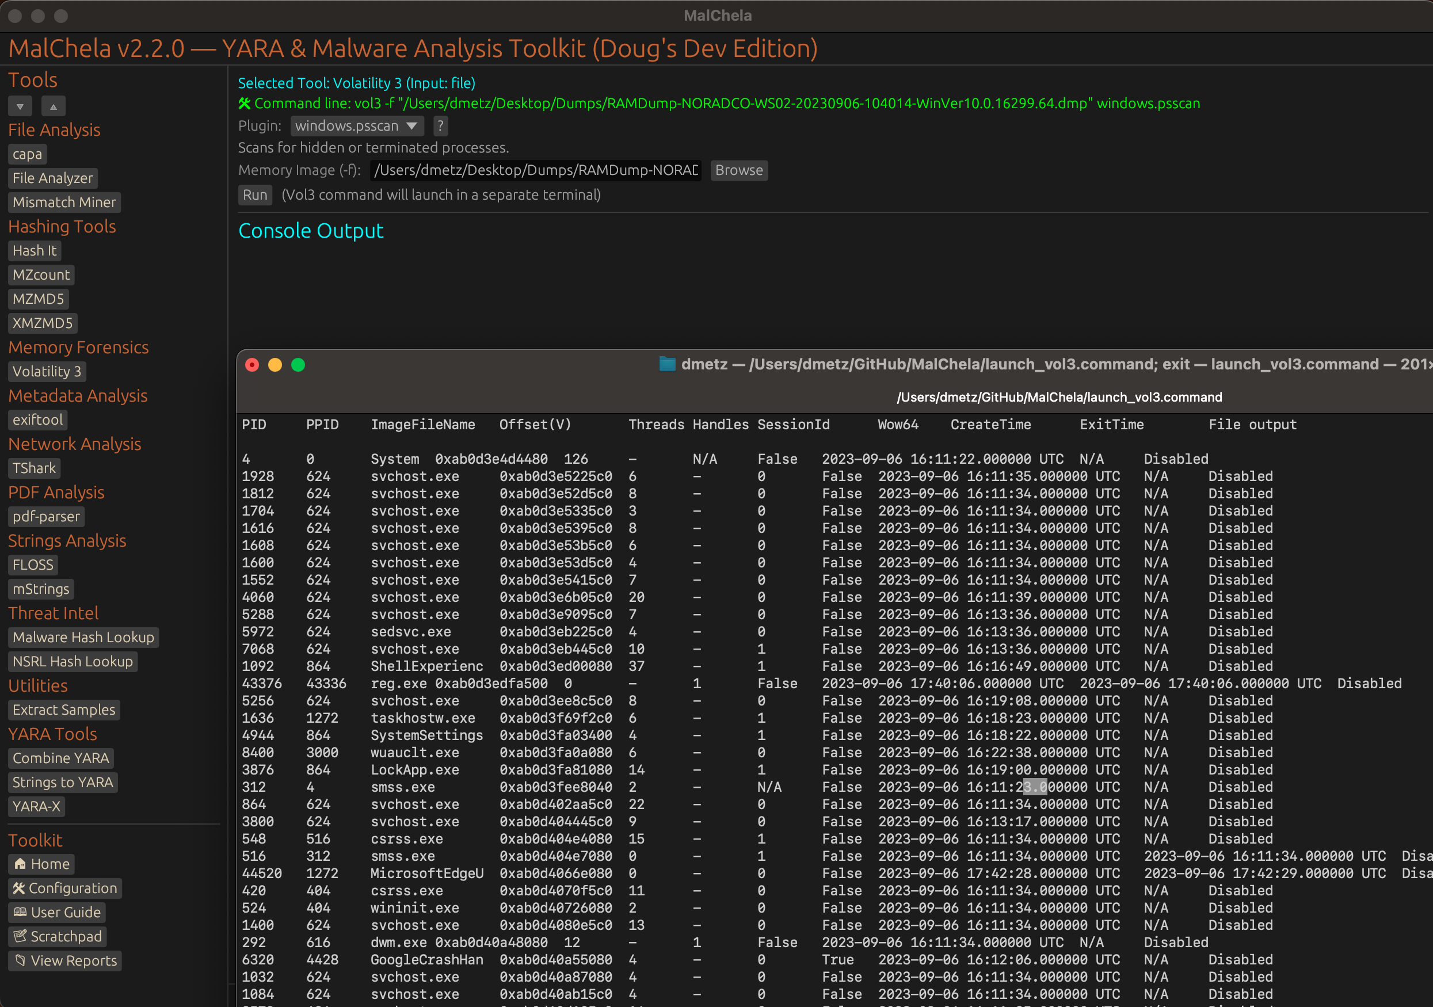Viewport: 1433px width, 1007px height.
Task: Click the YARA Tools section heading
Action: tap(53, 734)
